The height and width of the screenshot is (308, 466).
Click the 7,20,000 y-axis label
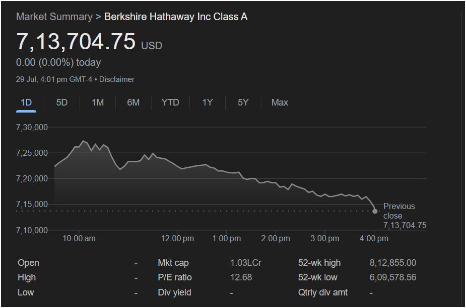click(x=32, y=179)
